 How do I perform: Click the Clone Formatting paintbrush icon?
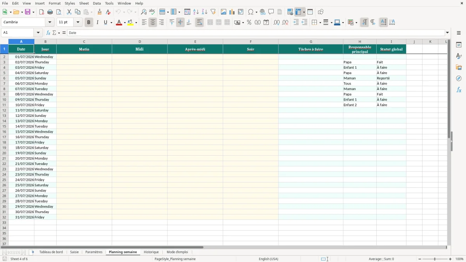[99, 12]
